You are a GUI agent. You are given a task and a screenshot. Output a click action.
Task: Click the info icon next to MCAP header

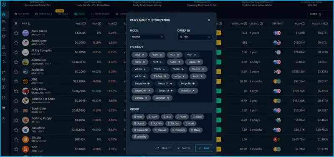click(x=303, y=24)
